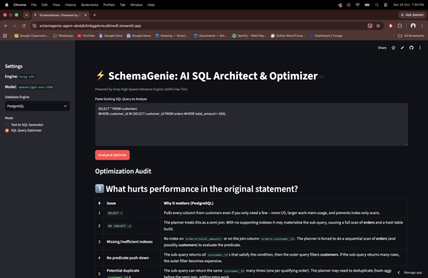Open the Extensions puzzle icon
This screenshot has height=278, width=428.
400,25
